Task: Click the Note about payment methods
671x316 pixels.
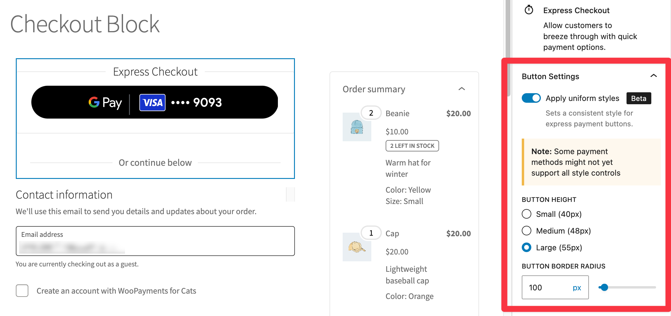Action: click(591, 162)
